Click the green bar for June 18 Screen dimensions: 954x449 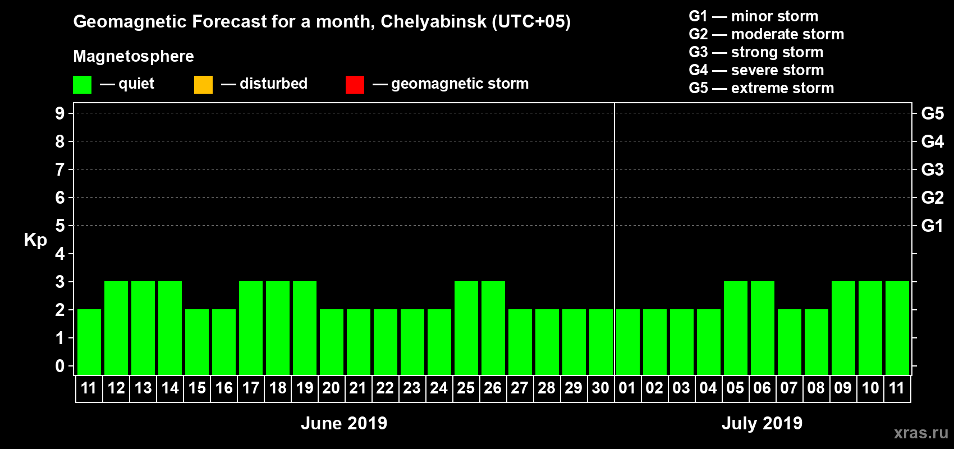point(278,328)
